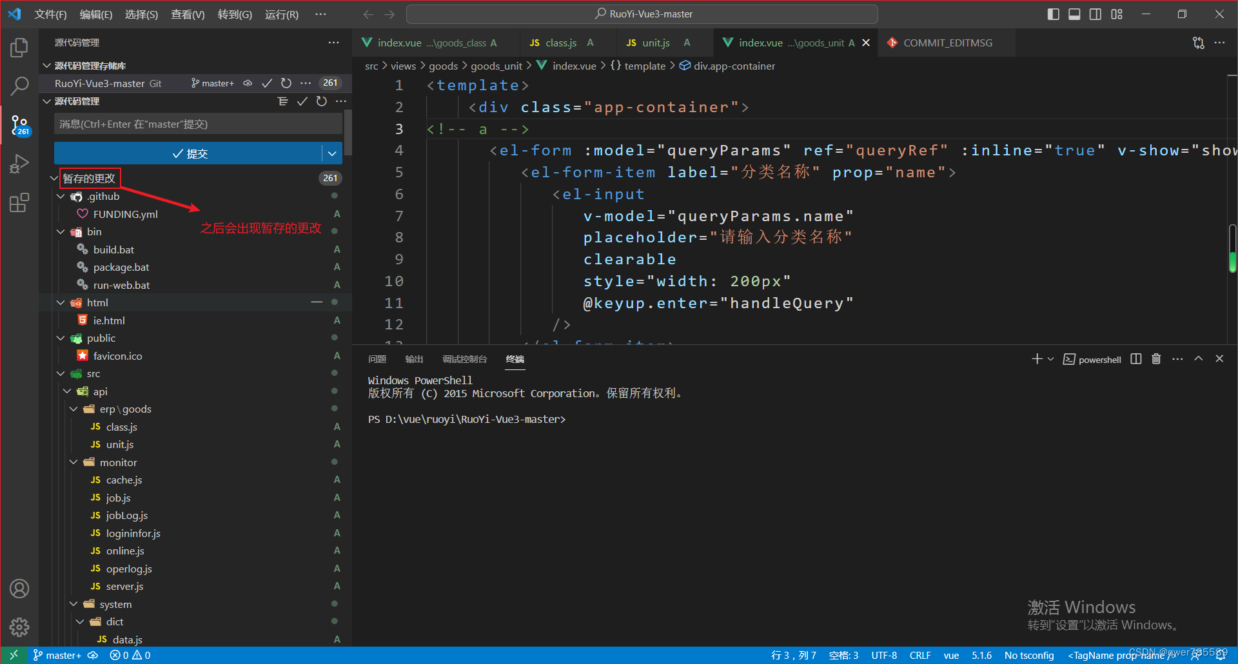Click the RuoYi-Vue3-master command center search box
This screenshot has height=664, width=1238.
pyautogui.click(x=642, y=14)
